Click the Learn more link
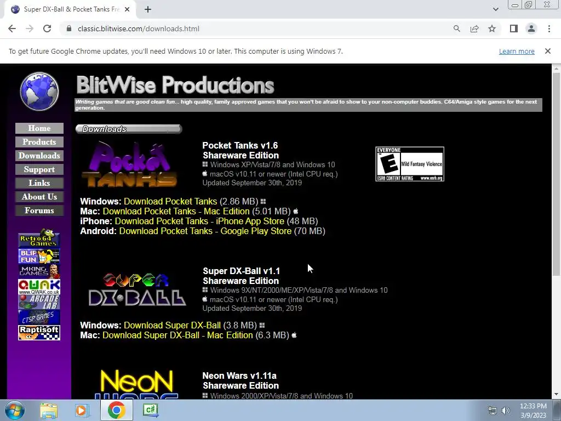The height and width of the screenshot is (421, 561). 517,51
